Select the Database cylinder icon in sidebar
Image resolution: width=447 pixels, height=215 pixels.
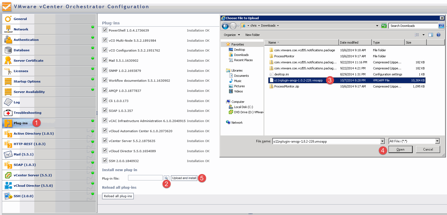pos(8,50)
